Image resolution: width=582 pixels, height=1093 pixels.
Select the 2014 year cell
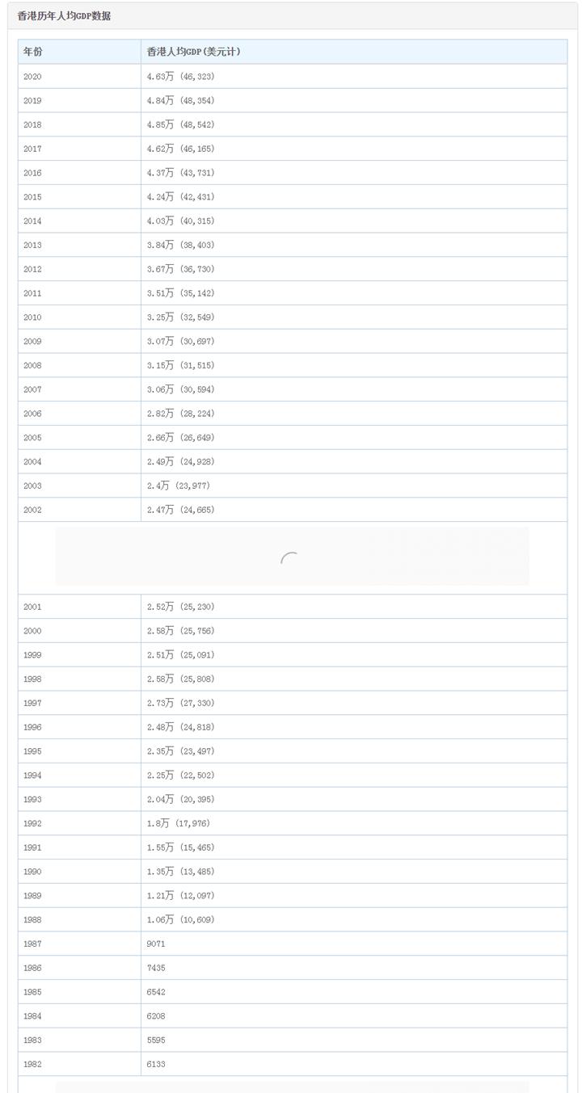pyautogui.click(x=33, y=221)
